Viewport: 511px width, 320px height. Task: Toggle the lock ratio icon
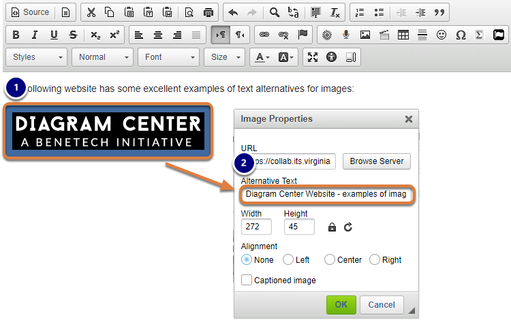point(332,227)
